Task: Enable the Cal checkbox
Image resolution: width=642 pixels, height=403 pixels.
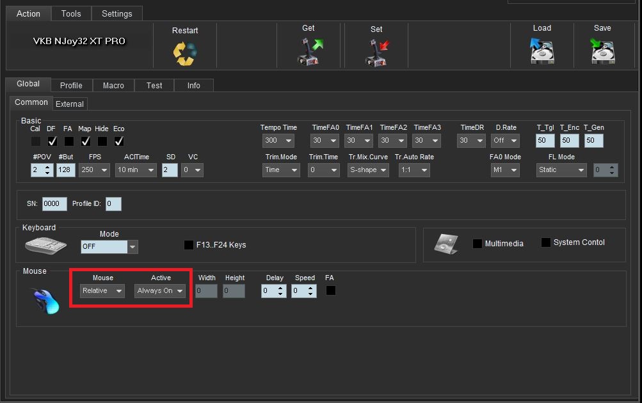Action: tap(36, 141)
